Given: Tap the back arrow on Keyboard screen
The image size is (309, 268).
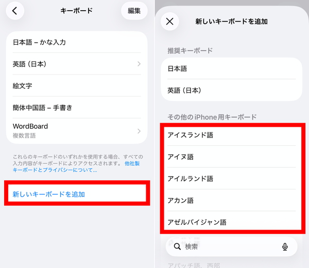Looking at the screenshot, I should (15, 11).
